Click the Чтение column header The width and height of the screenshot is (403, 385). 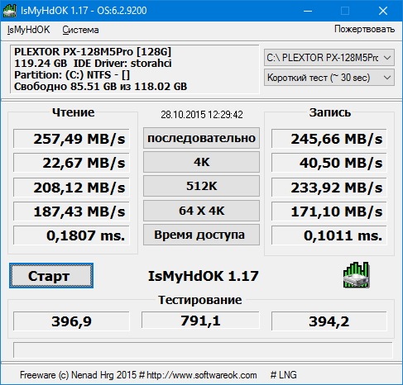73,112
